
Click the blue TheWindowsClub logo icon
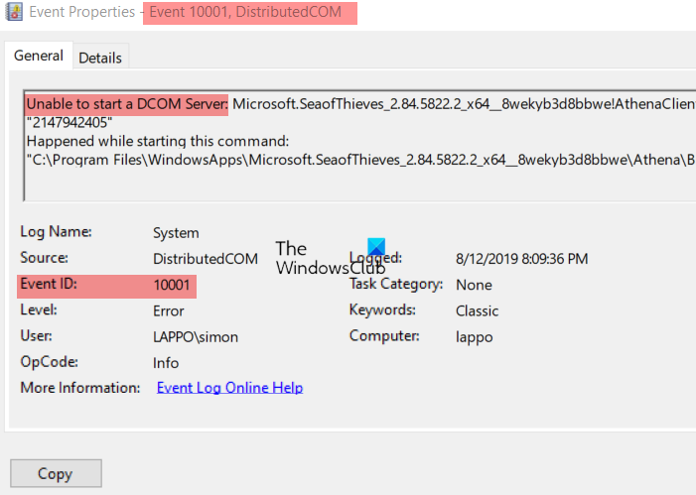[375, 248]
